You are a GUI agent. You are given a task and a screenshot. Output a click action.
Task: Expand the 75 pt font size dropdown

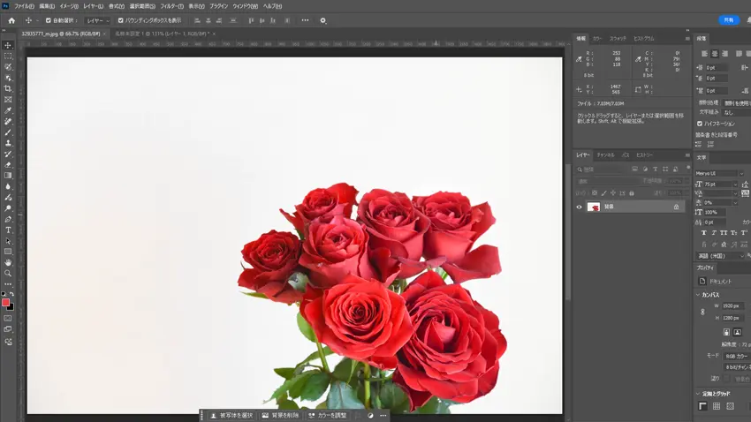[x=734, y=184]
